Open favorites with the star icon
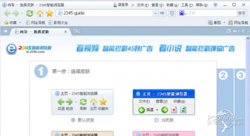This screenshot has height=136, width=250. tap(50, 13)
